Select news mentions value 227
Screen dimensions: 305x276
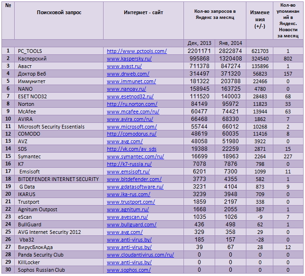point(288,156)
